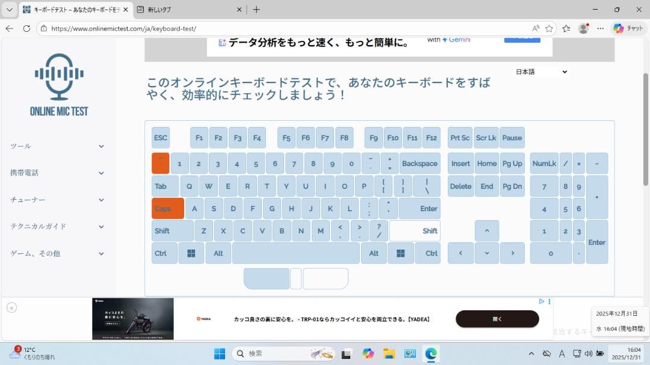Toggle the left Shift key
This screenshot has width=650, height=365.
click(172, 230)
